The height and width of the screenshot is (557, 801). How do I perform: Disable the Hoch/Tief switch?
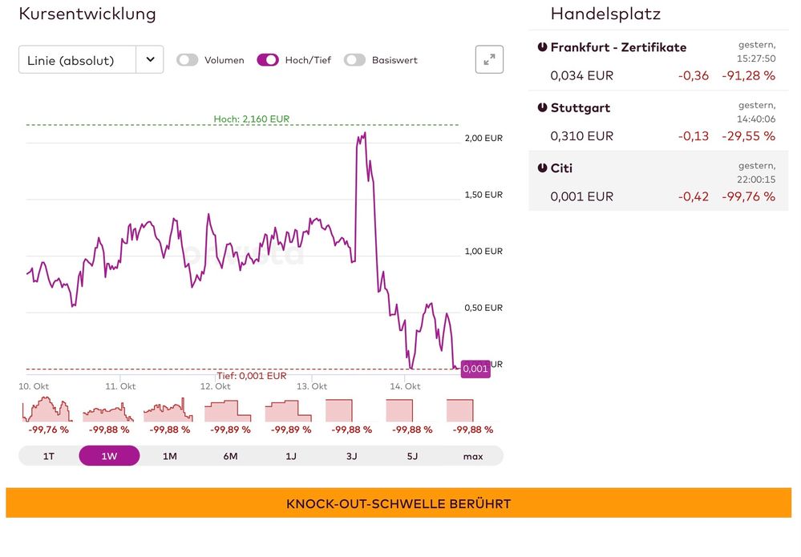coord(268,60)
